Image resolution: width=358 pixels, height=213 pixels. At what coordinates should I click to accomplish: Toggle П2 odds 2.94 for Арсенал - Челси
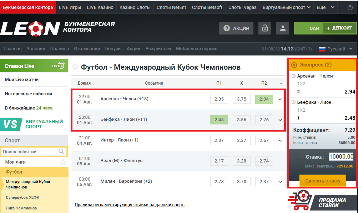point(264,99)
